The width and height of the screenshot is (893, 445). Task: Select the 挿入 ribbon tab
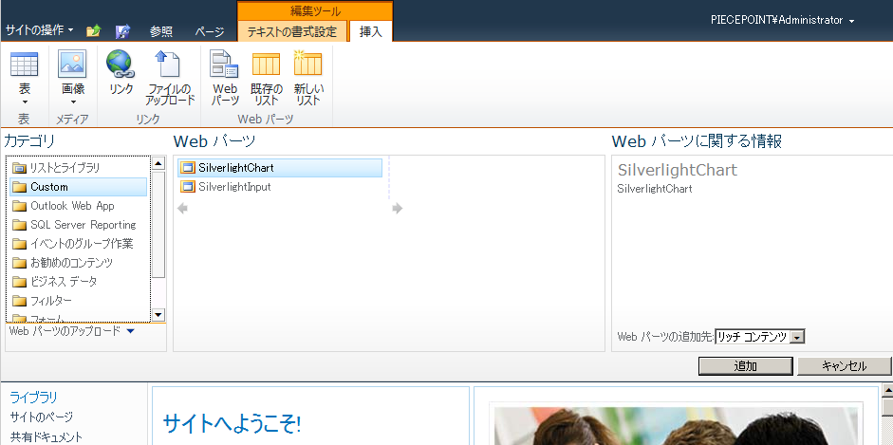[371, 32]
